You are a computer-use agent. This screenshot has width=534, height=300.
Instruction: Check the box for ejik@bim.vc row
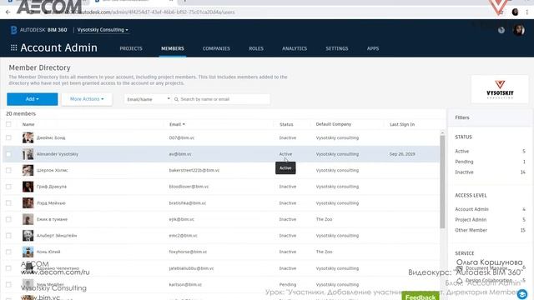[x=8, y=219]
